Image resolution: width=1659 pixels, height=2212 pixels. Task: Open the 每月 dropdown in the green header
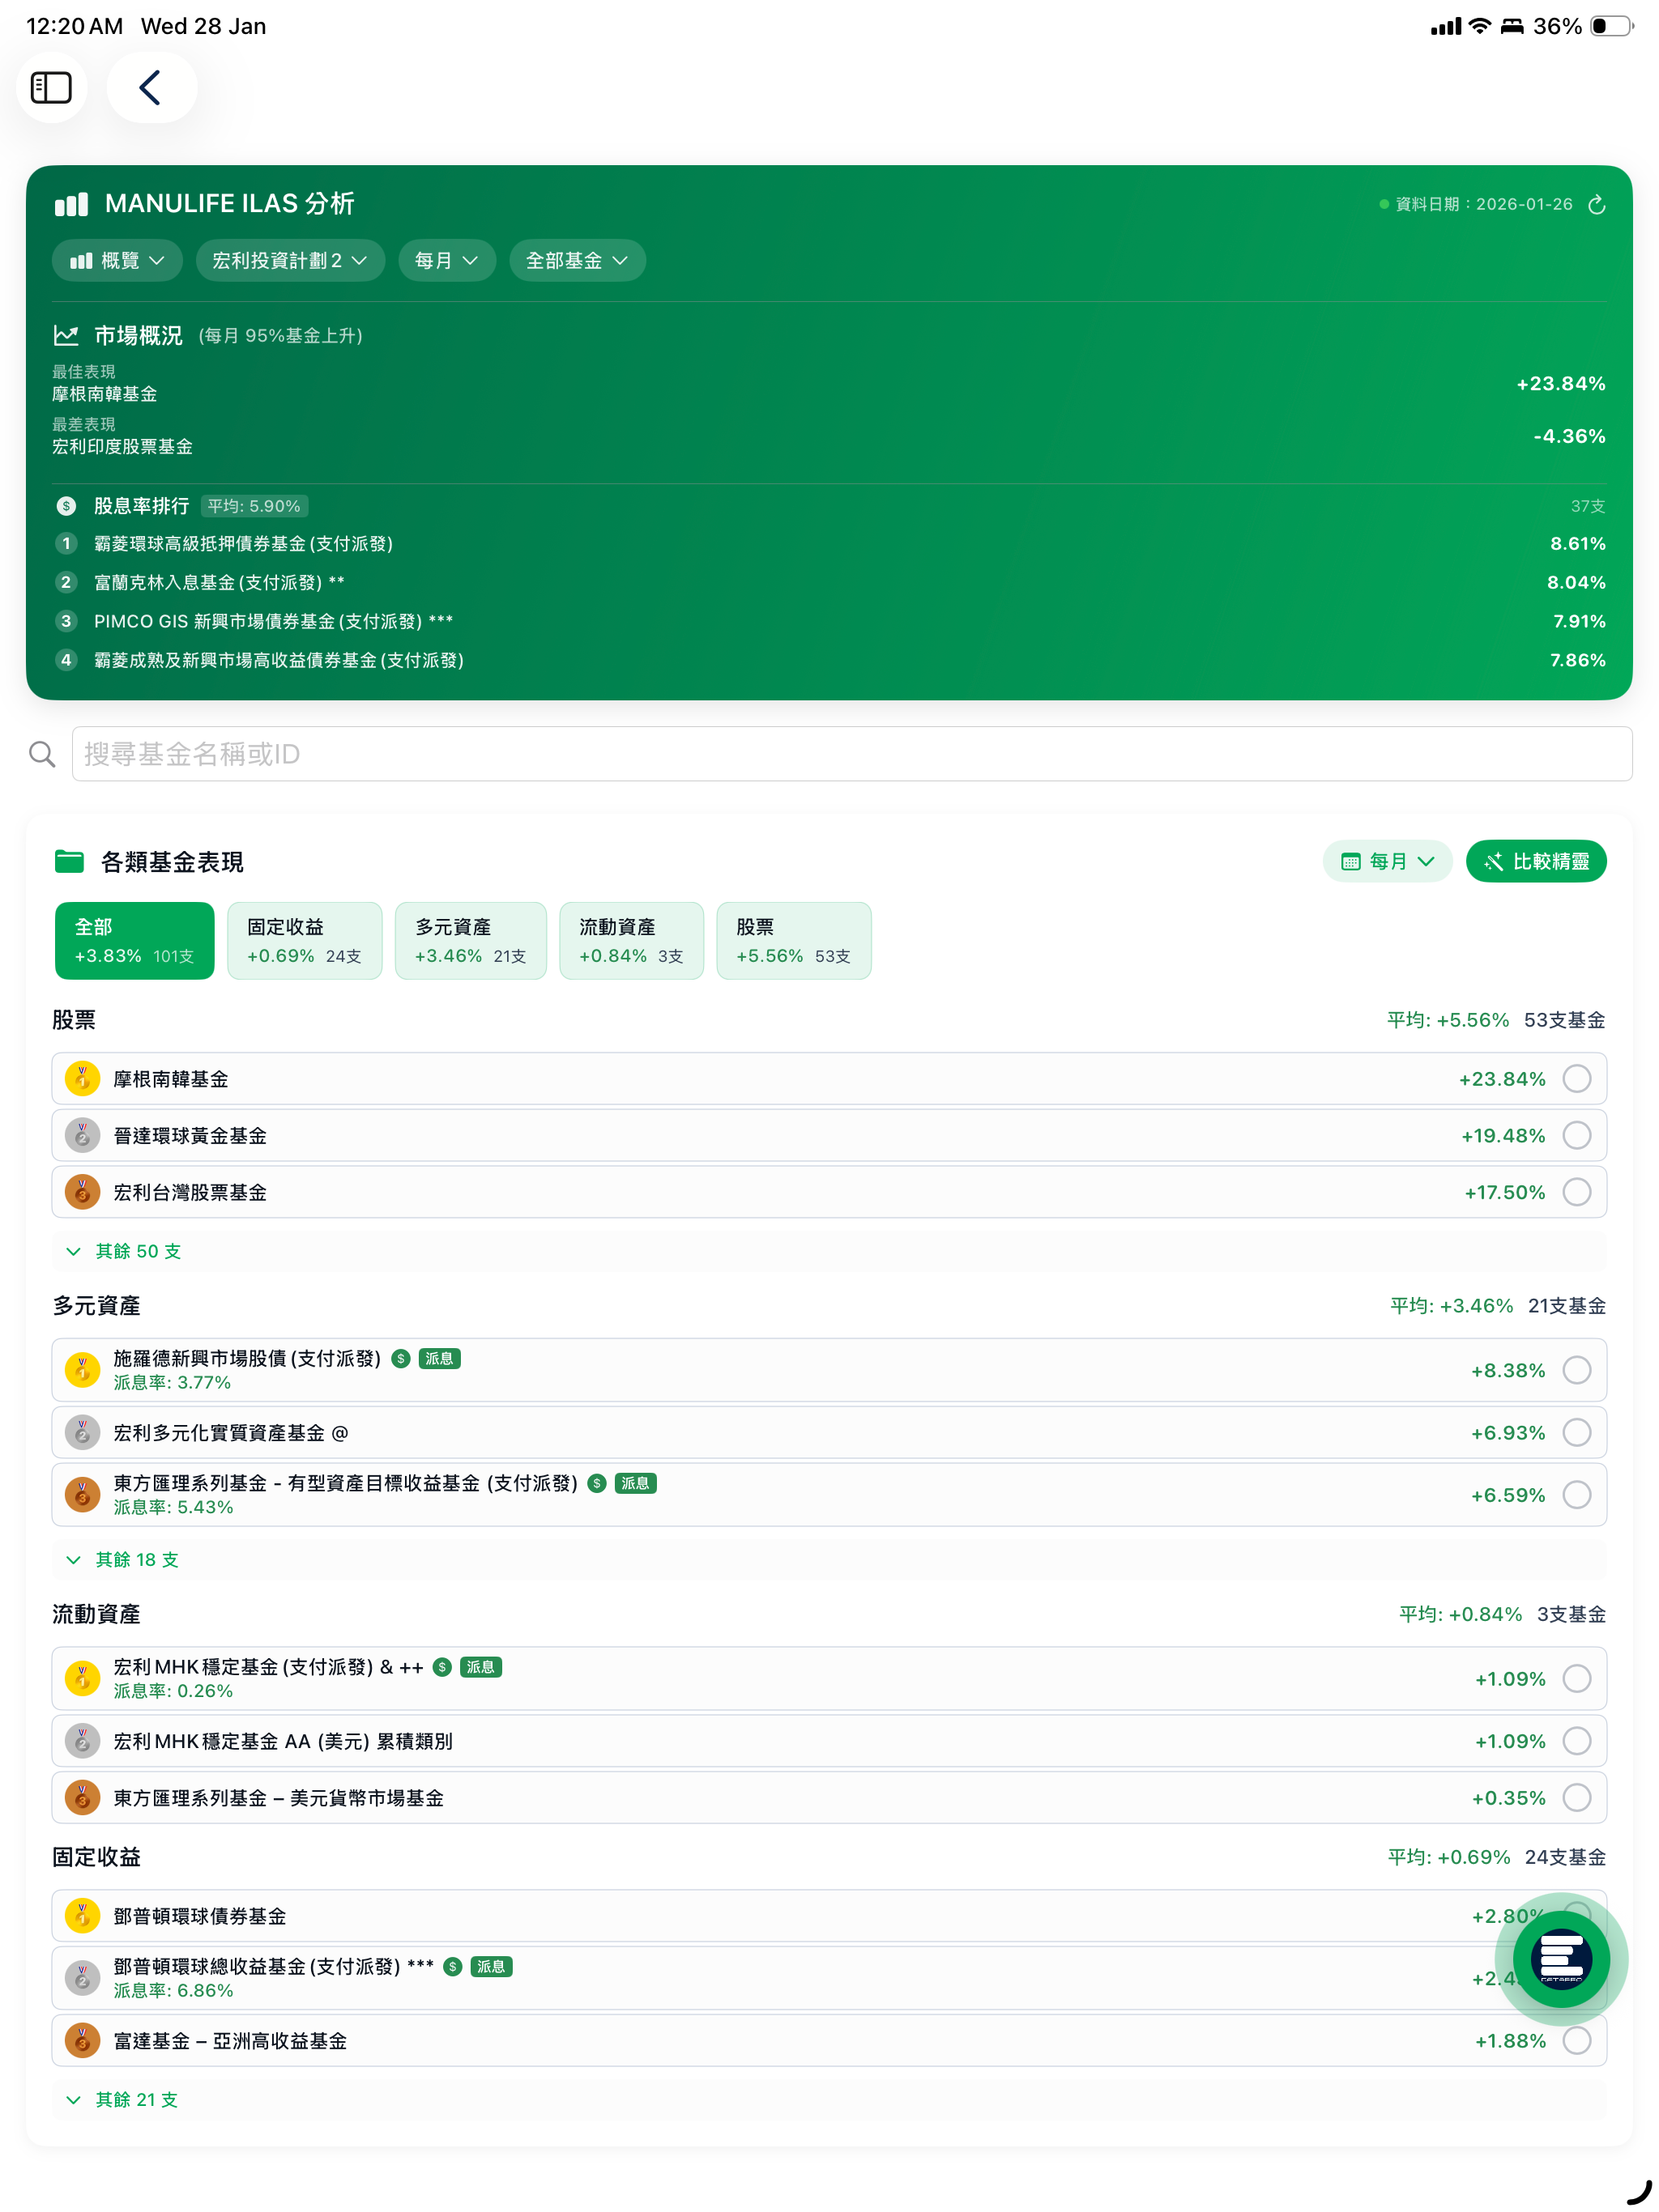(447, 261)
